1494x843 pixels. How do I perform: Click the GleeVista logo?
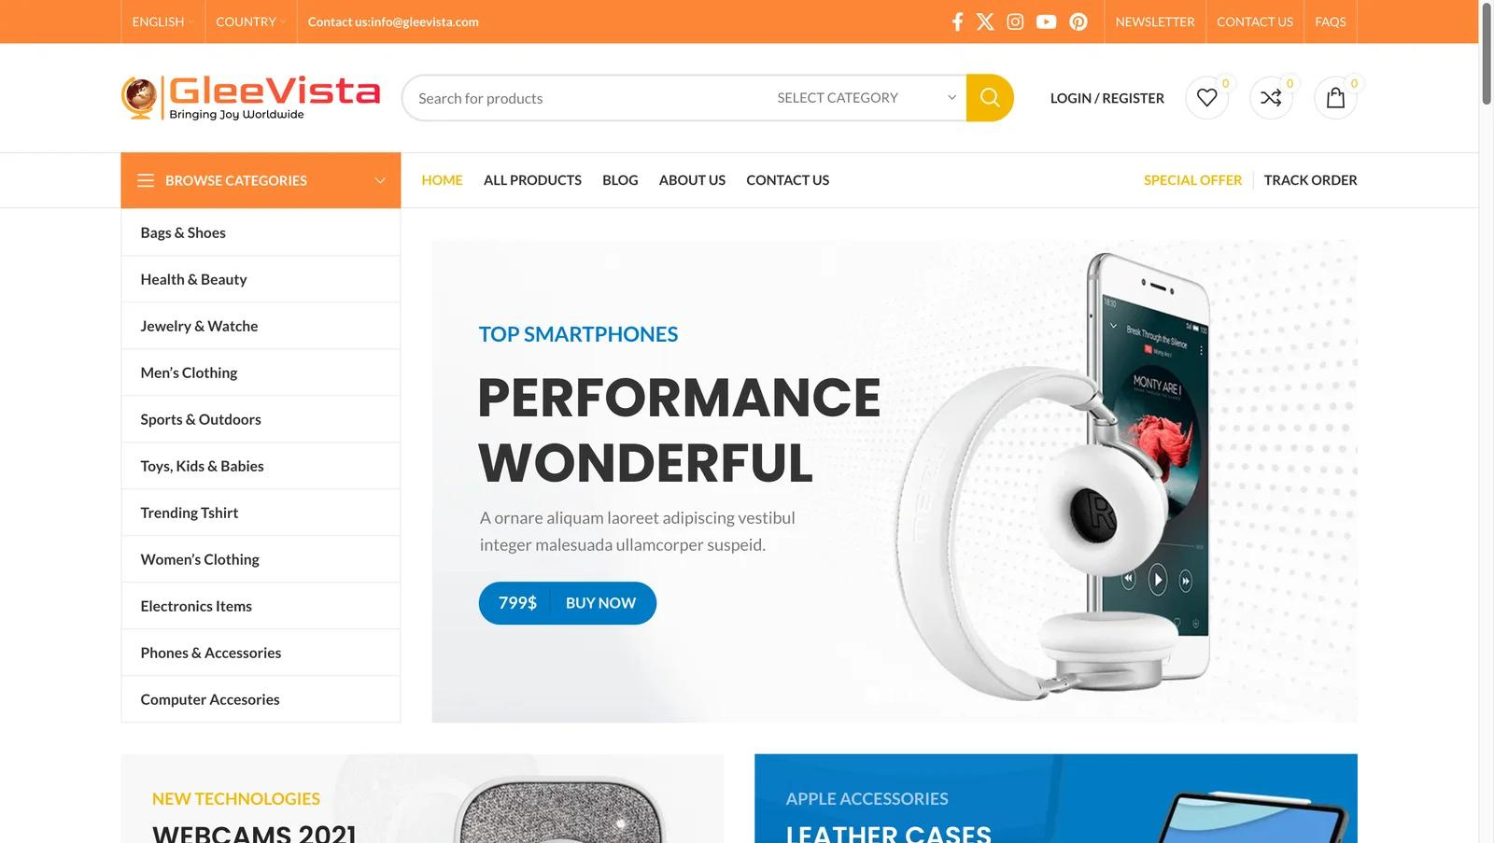point(251,97)
